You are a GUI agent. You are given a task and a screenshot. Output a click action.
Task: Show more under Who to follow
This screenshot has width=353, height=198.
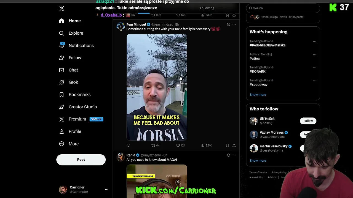[258, 161]
